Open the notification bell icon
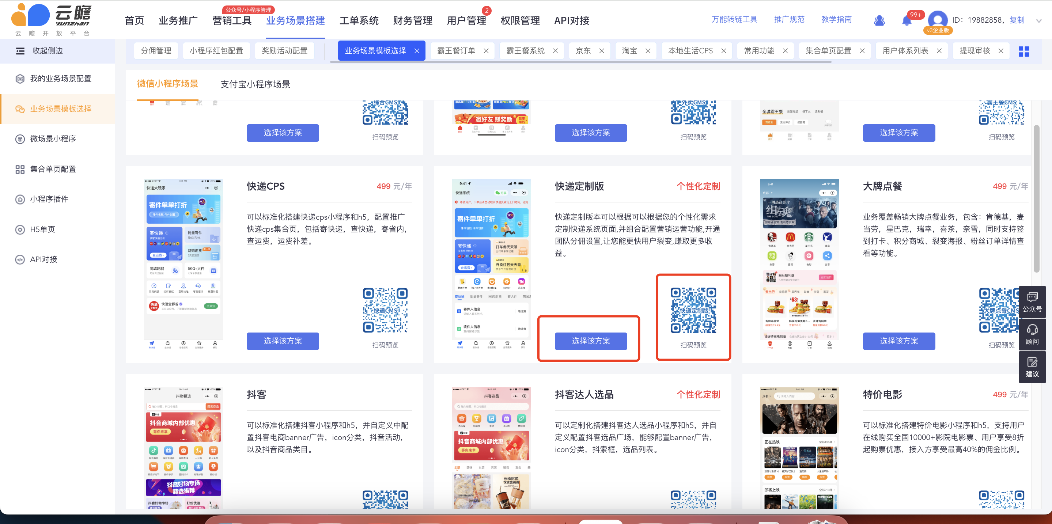 [x=906, y=20]
